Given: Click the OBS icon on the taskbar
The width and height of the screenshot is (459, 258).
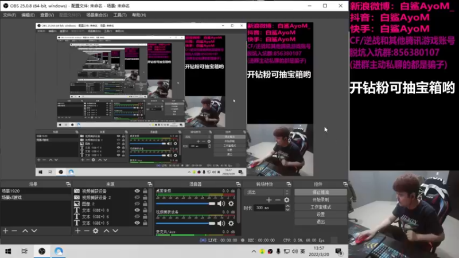Looking at the screenshot, I should [x=42, y=251].
